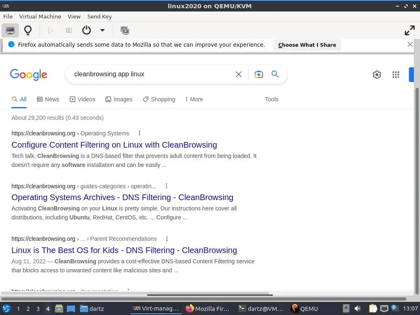Switch to QEMU taskbar window
The width and height of the screenshot is (420, 315).
point(305,308)
